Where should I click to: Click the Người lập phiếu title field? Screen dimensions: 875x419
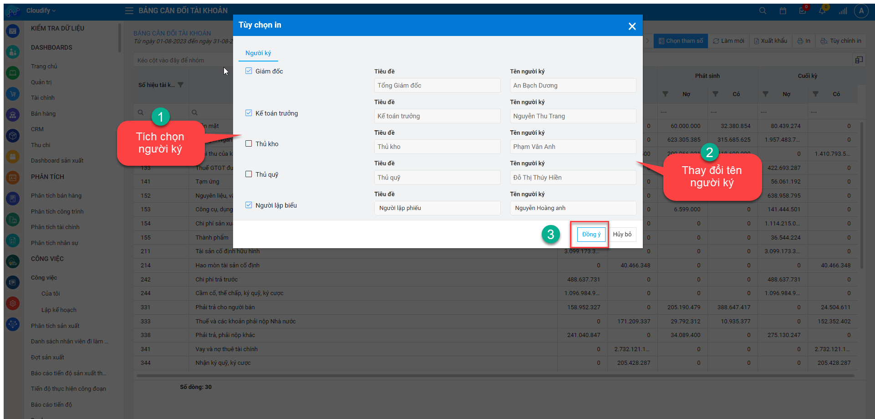coord(437,208)
